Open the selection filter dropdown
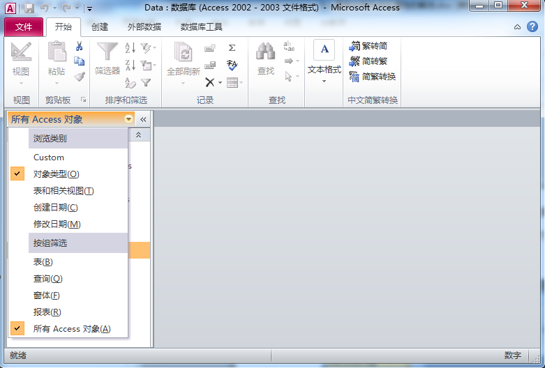 click(x=149, y=48)
